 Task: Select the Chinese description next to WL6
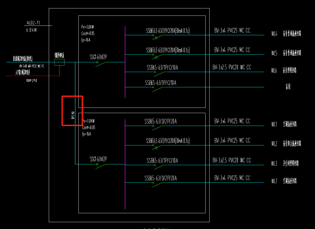290,70
